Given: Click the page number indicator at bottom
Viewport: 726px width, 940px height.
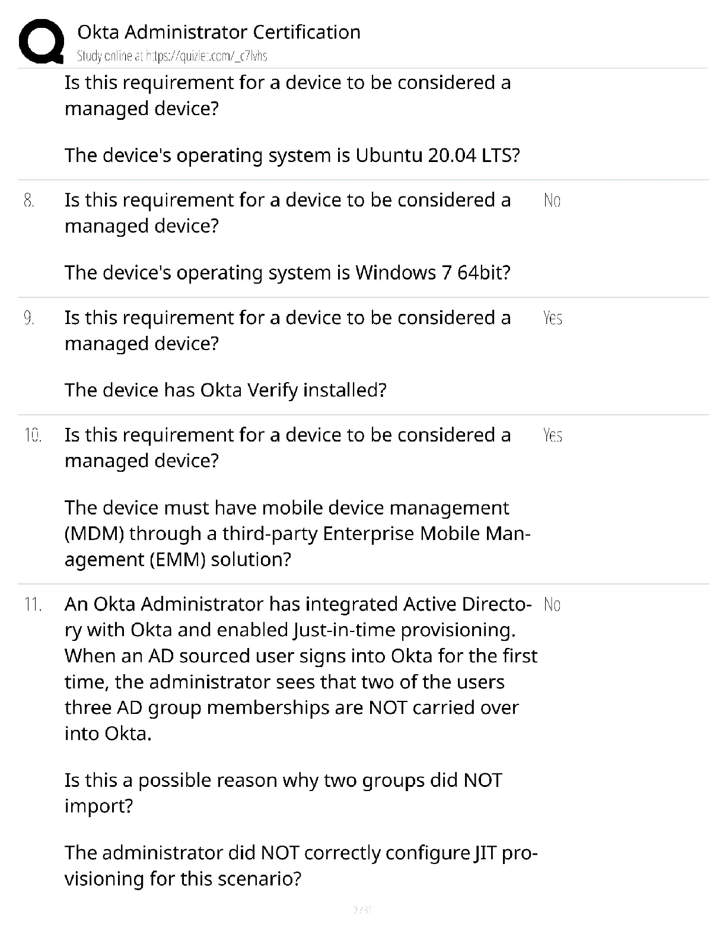Looking at the screenshot, I should pyautogui.click(x=362, y=909).
